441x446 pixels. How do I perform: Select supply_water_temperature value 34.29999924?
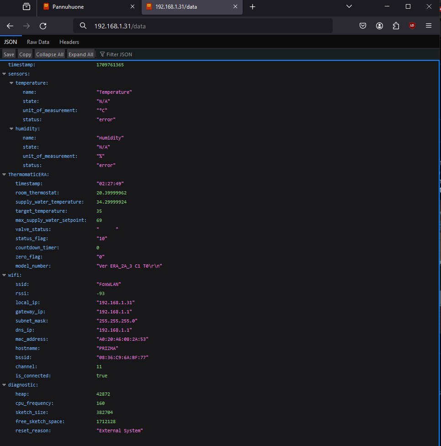112,202
